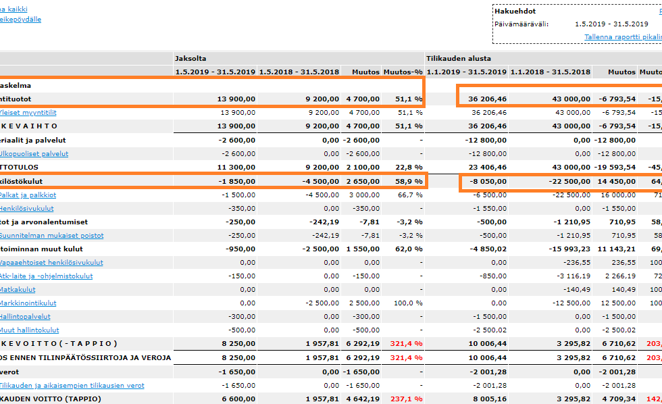
Task: Click the 321,4 % value in the LIIKEVOITTO (-TAPPIO) row
Action: click(406, 344)
